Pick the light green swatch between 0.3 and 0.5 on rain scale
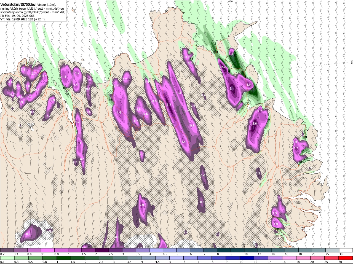The height and width of the screenshot is (264, 353). [21, 258]
